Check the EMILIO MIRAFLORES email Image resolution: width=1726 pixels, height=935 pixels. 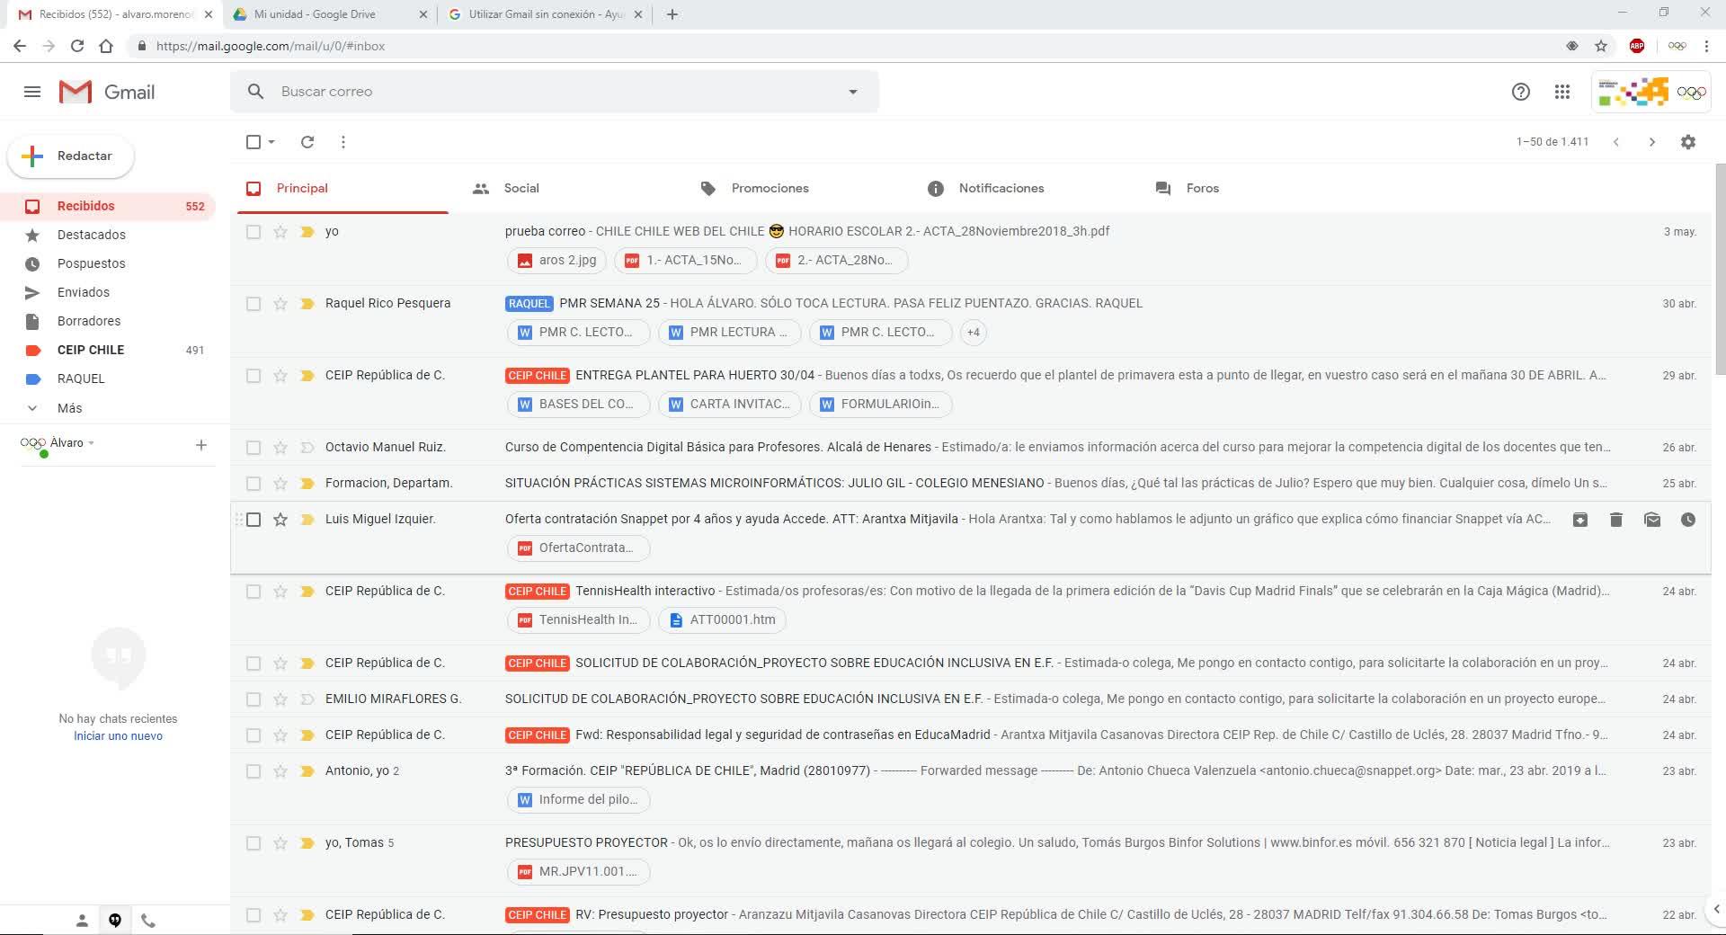click(254, 699)
